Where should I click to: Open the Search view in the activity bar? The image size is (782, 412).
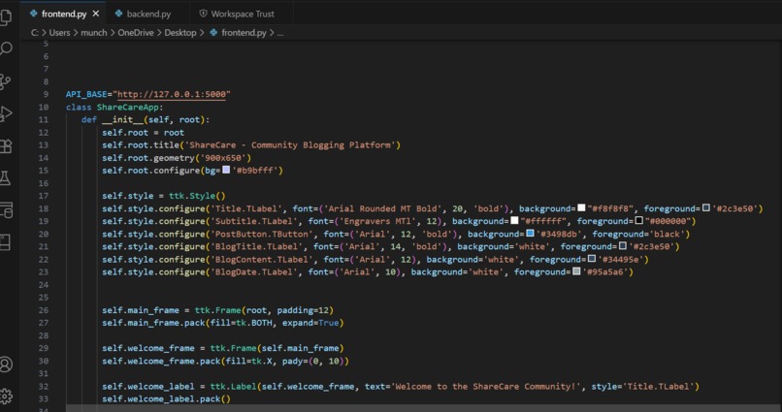6,48
